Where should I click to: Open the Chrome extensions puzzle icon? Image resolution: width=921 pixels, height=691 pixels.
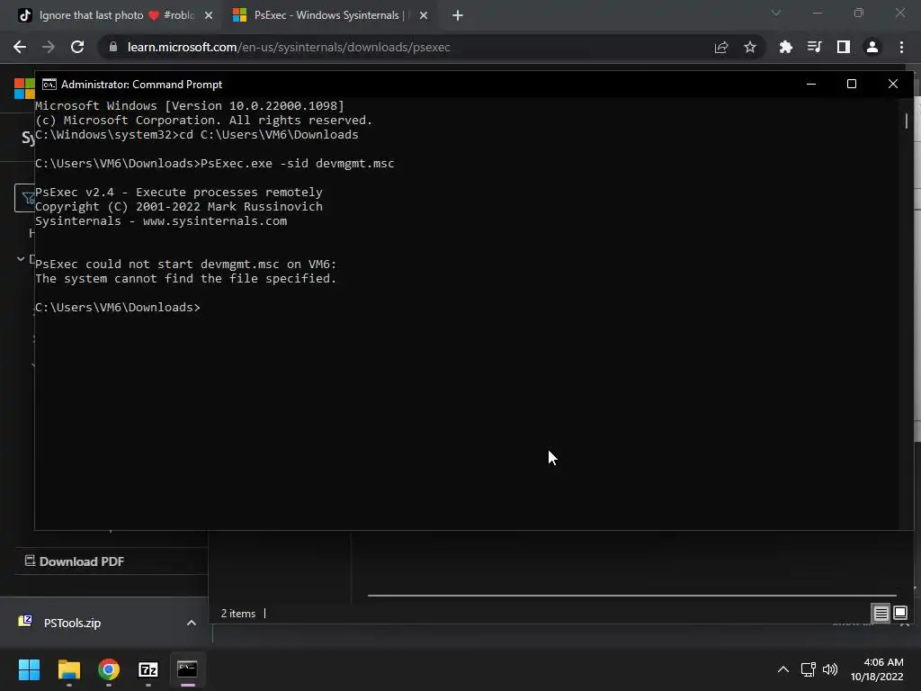(785, 47)
